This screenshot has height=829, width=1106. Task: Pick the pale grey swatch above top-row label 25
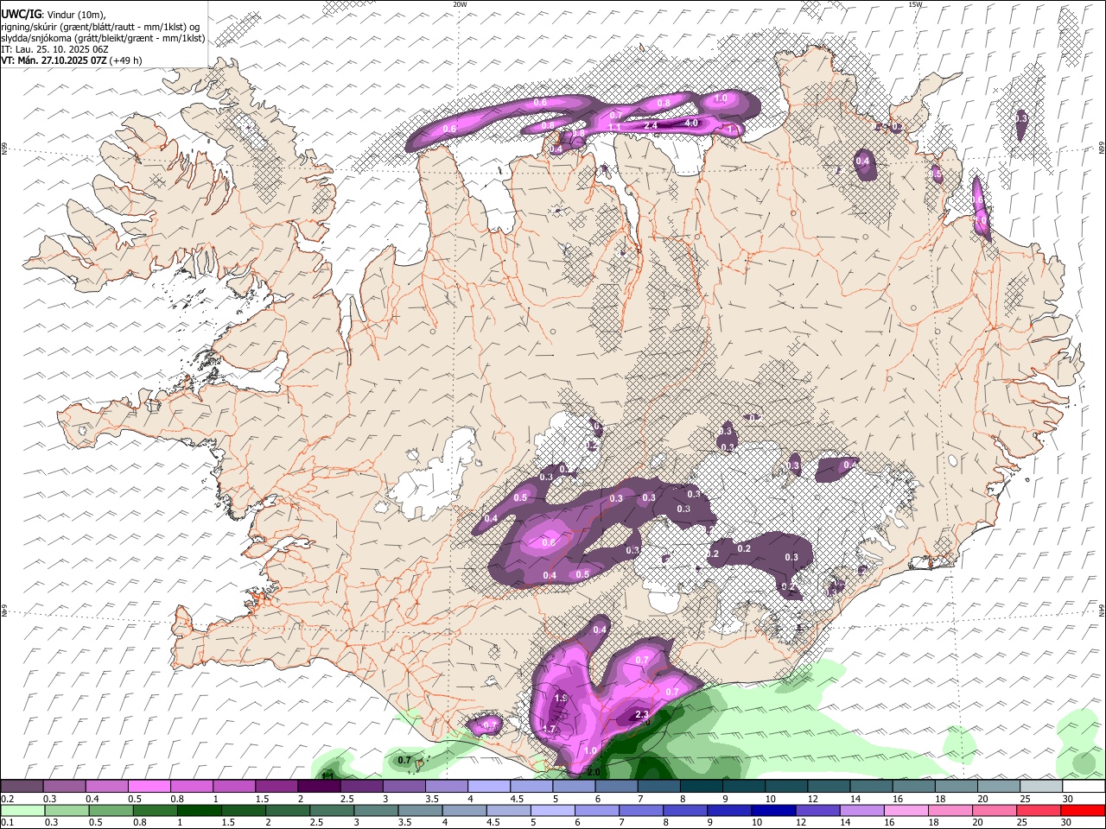pos(1040,787)
